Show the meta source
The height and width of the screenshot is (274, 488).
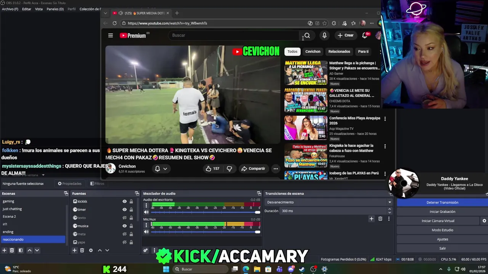click(124, 234)
